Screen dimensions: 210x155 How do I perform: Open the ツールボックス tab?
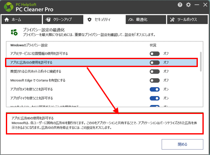coord(187,20)
